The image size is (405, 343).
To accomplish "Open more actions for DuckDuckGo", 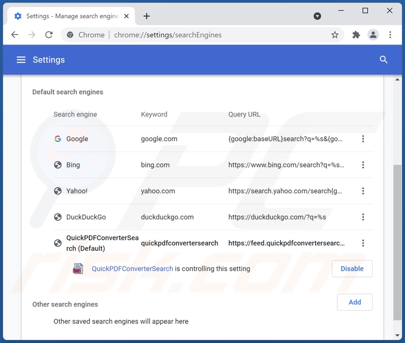I will pyautogui.click(x=363, y=217).
